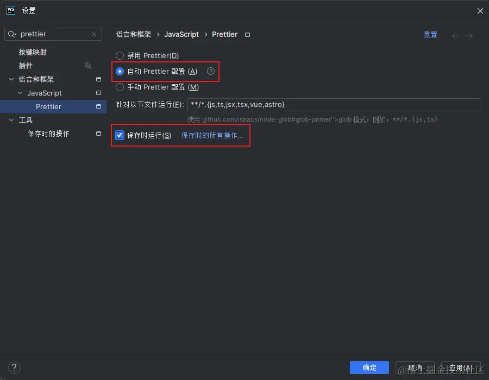Open help with the question mark button at bottom left
Image resolution: width=489 pixels, height=380 pixels.
(x=14, y=368)
